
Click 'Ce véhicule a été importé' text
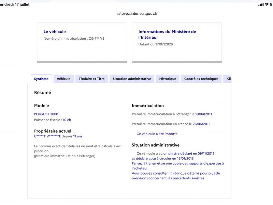point(157,134)
